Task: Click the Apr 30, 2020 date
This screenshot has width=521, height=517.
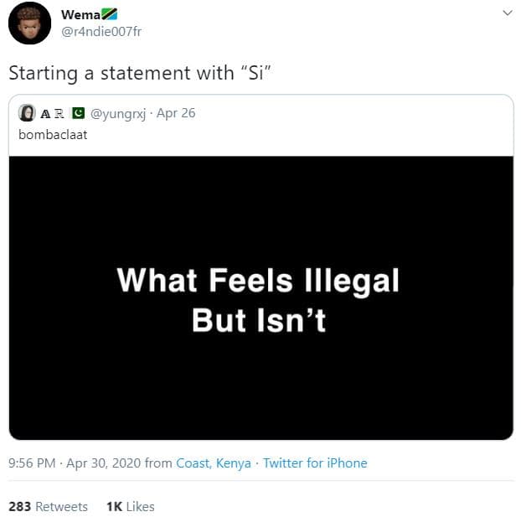Action: (x=103, y=463)
